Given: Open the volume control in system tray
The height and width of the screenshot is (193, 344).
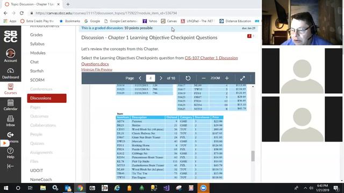Looking at the screenshot, I should 311,188.
